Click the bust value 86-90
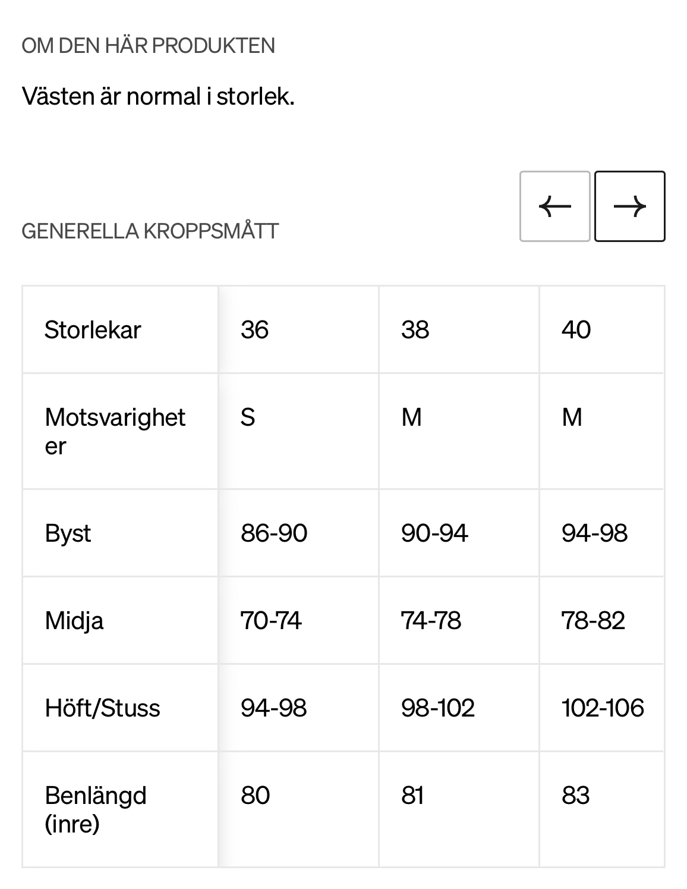 tap(274, 533)
